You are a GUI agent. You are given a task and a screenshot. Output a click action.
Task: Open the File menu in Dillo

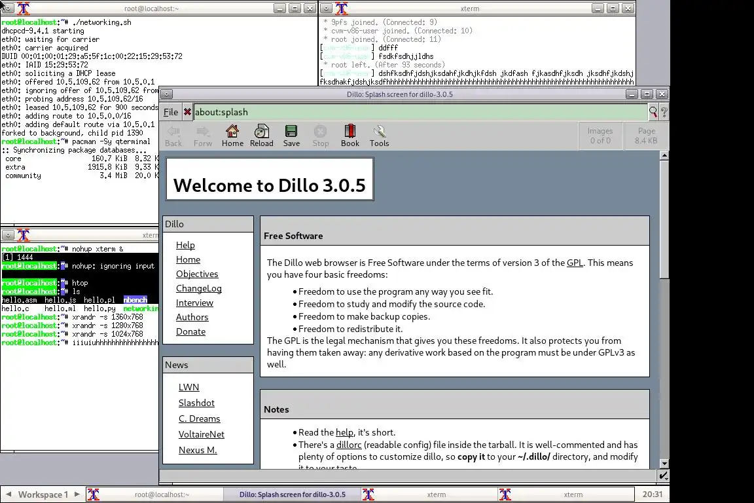pyautogui.click(x=171, y=112)
